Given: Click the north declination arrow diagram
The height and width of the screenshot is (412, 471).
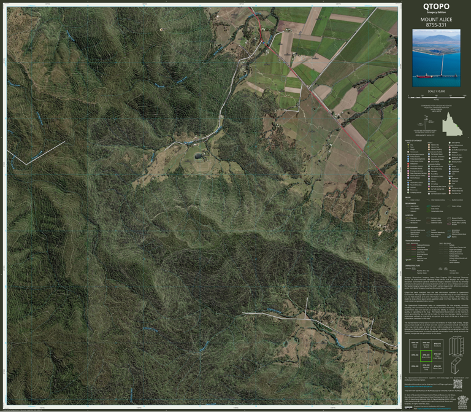Looking at the screenshot, I should pyautogui.click(x=424, y=123).
